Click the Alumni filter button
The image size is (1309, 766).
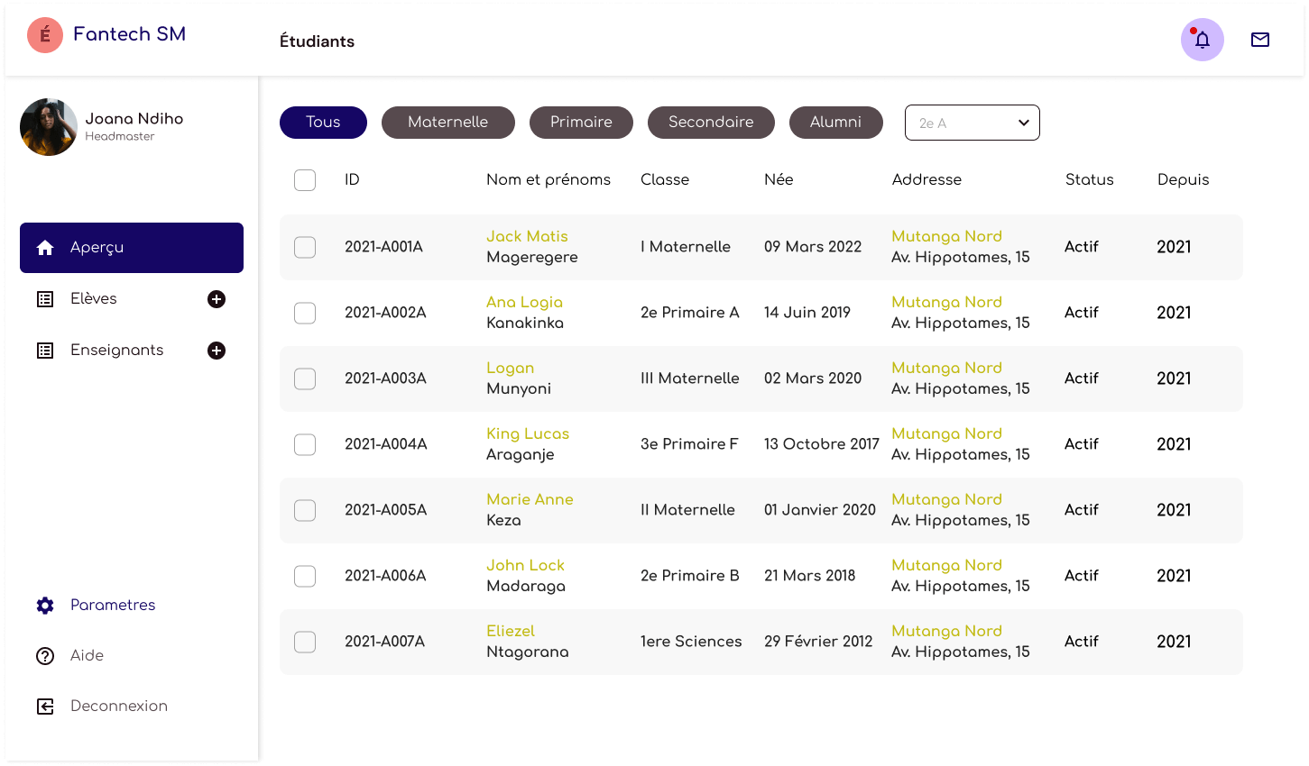(835, 123)
